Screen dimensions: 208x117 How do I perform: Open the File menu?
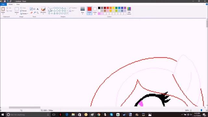[x=3, y=4]
